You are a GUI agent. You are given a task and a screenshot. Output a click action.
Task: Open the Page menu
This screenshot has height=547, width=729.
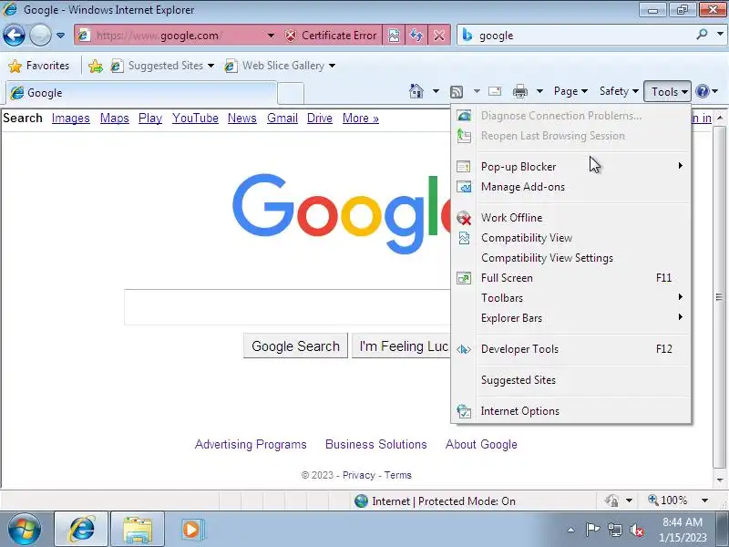(570, 91)
